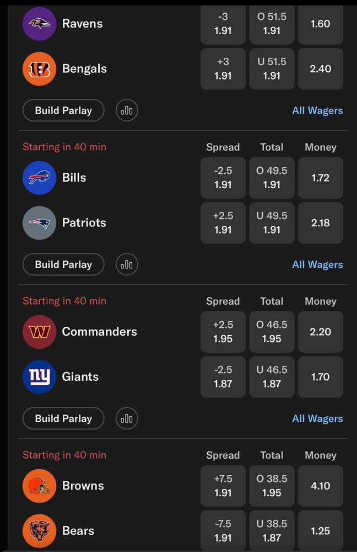This screenshot has width=357, height=552.
Task: Tap the Giants team logo
Action: coord(39,376)
